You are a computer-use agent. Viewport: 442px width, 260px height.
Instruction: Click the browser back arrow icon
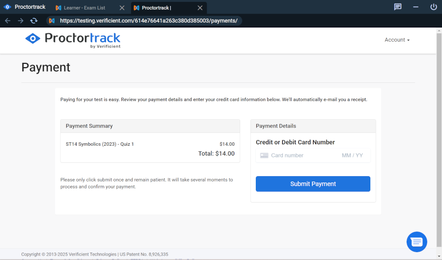tap(7, 21)
